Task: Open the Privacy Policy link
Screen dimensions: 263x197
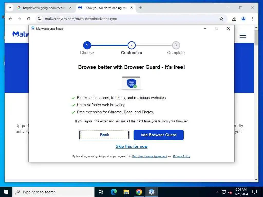Action: (182, 156)
